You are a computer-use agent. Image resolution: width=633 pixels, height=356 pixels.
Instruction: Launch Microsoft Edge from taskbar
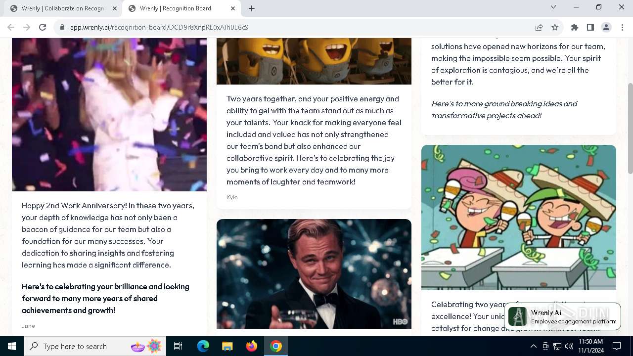point(203,346)
